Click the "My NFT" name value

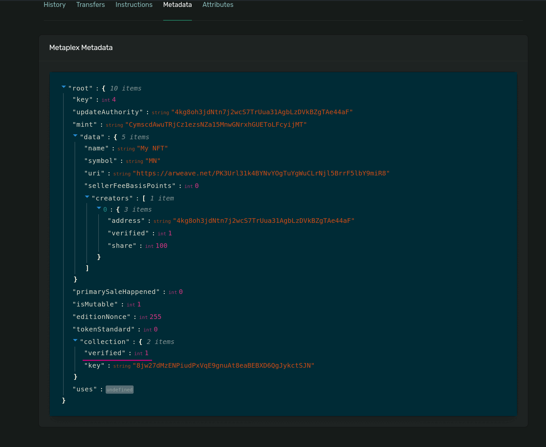152,148
